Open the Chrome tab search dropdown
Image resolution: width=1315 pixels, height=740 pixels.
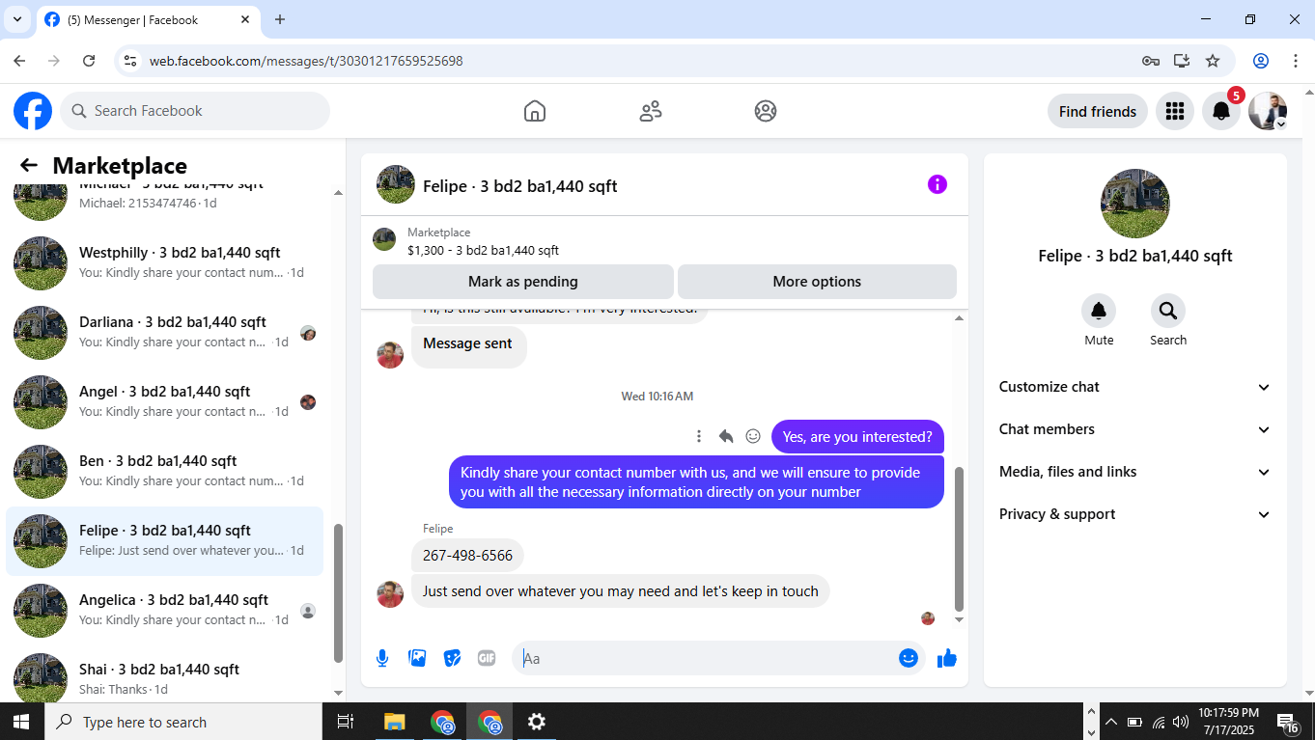point(17,19)
